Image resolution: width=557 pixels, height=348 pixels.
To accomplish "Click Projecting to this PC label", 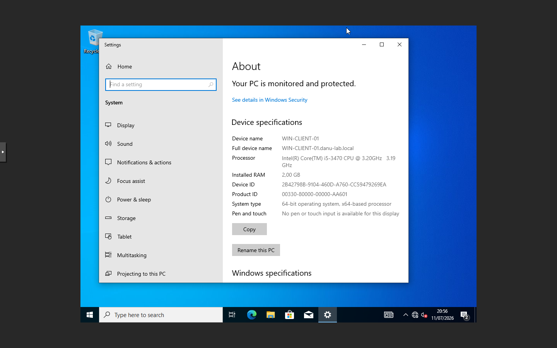I will point(141,274).
